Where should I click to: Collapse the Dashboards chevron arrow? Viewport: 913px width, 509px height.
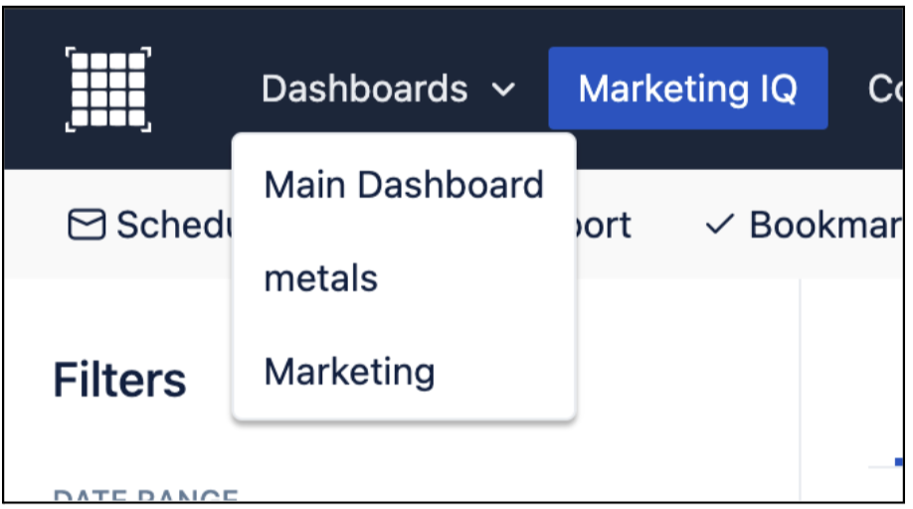click(x=504, y=90)
